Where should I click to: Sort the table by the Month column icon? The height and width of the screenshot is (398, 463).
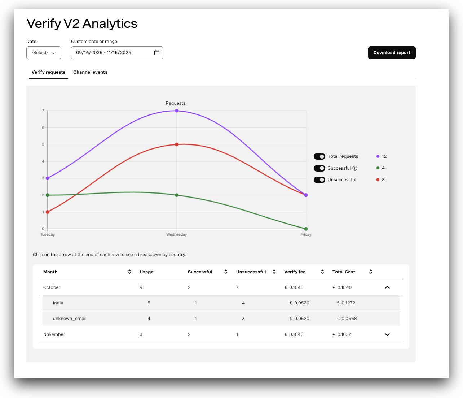[x=129, y=272]
